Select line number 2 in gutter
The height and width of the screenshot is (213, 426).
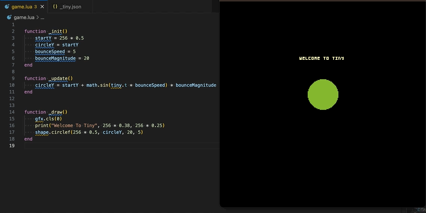(x=13, y=31)
